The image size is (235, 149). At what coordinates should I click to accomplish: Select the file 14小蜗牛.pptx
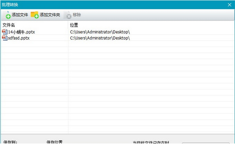(x=22, y=32)
